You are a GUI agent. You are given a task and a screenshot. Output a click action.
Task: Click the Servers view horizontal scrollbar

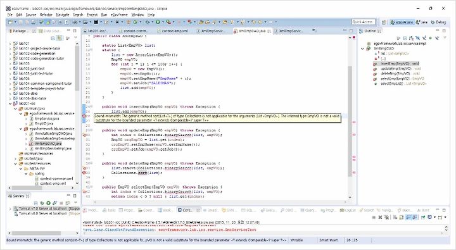tap(36, 233)
